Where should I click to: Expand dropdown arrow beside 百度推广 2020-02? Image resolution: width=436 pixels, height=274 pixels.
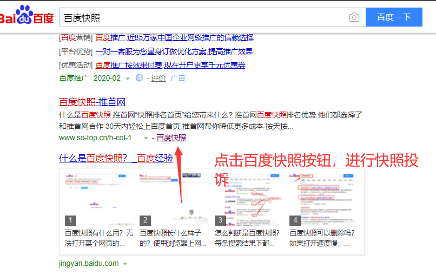[128, 79]
